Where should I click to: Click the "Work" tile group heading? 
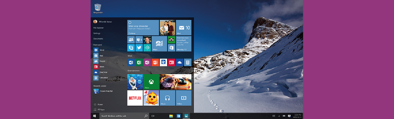coord(130,56)
